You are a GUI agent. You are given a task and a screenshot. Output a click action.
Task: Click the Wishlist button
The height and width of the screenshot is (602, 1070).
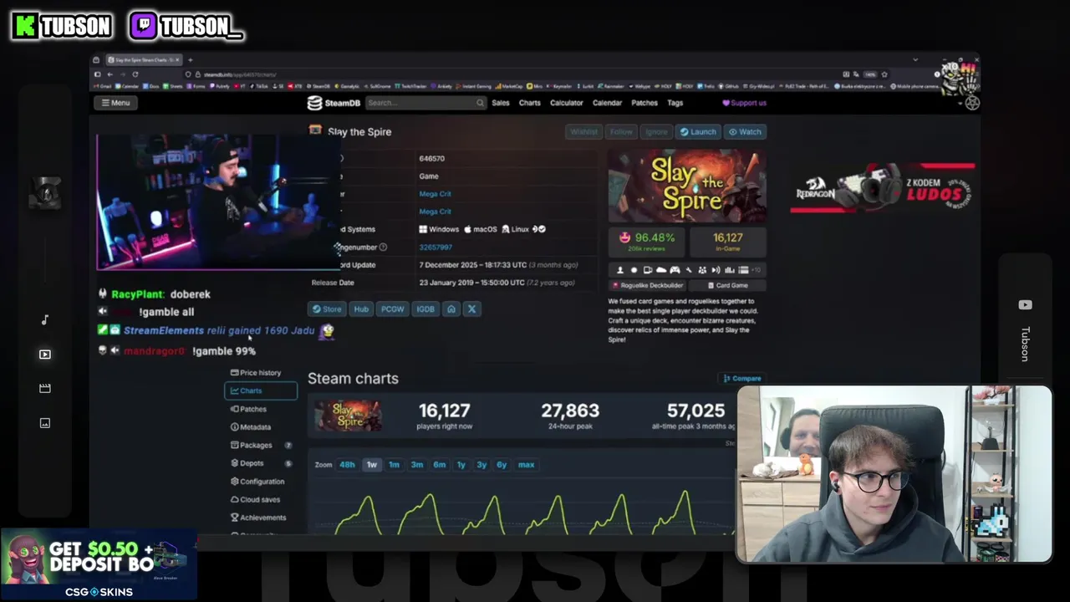click(x=584, y=132)
